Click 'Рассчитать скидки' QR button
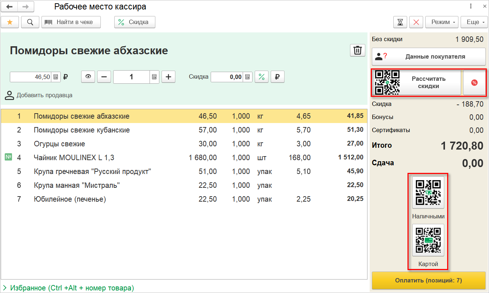Screen dimensions: 489x293 [x=416, y=83]
